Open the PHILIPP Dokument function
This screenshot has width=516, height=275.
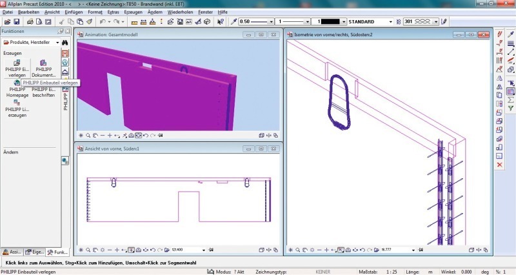44,63
